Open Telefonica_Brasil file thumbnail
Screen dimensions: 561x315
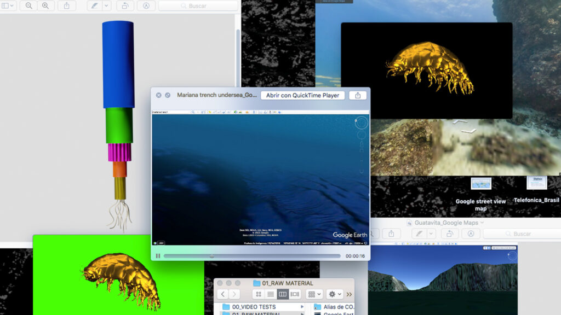click(x=537, y=183)
